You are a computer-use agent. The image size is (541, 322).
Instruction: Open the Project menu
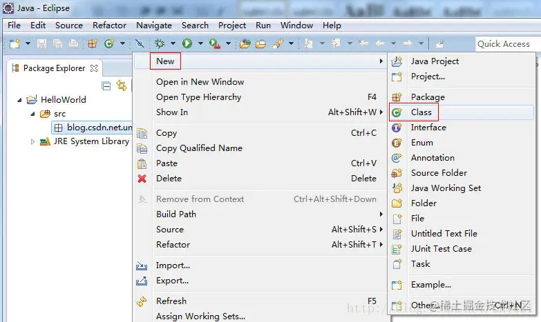[x=232, y=26]
